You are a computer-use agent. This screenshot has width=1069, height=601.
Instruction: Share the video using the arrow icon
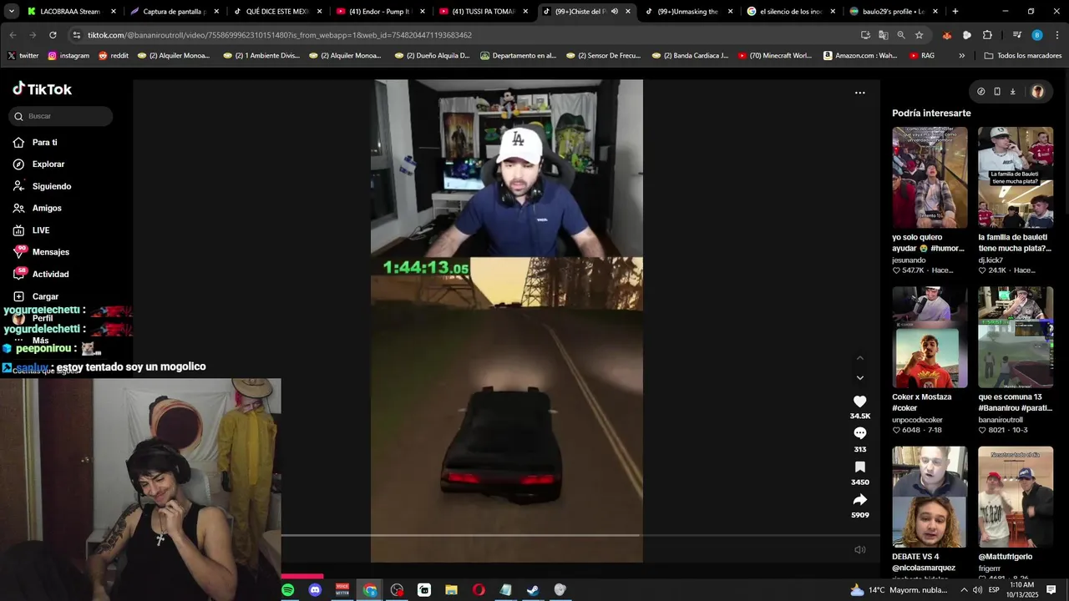[860, 500]
